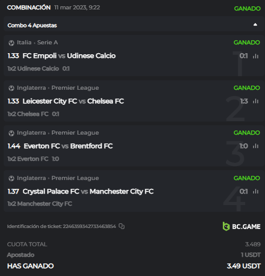Image resolution: width=265 pixels, height=276 pixels.
Task: Click the ticket ID number text
Action: [90, 226]
